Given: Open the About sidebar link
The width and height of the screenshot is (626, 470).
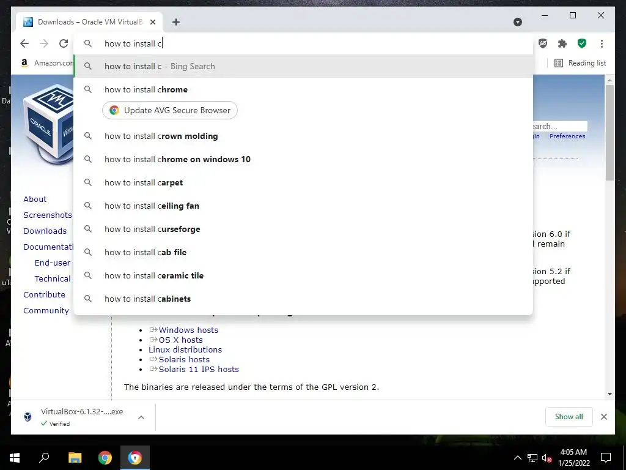Looking at the screenshot, I should (35, 199).
